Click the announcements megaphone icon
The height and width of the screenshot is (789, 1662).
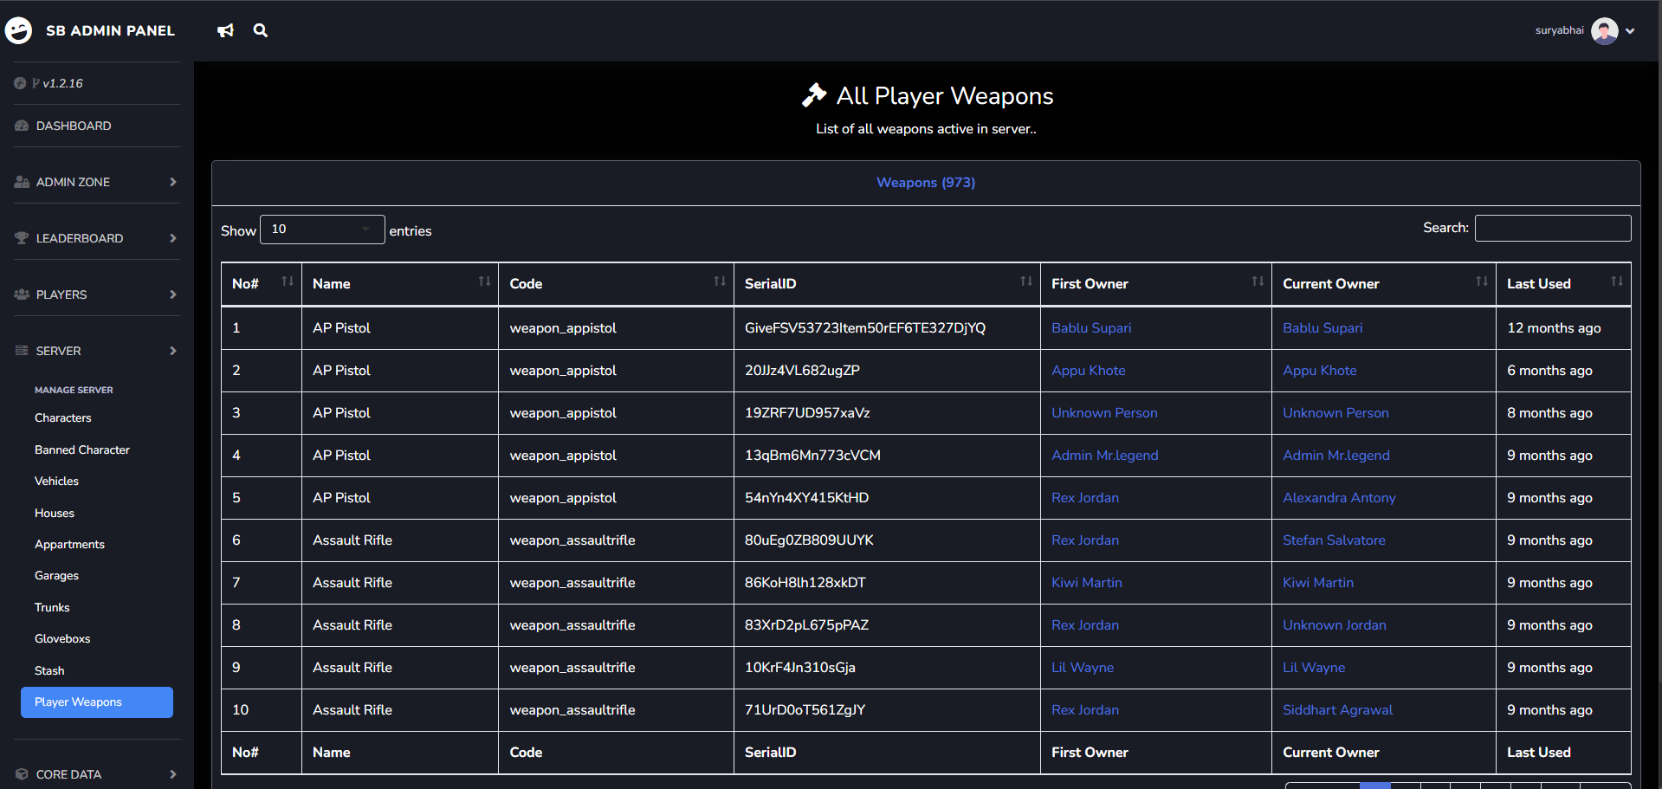[225, 30]
